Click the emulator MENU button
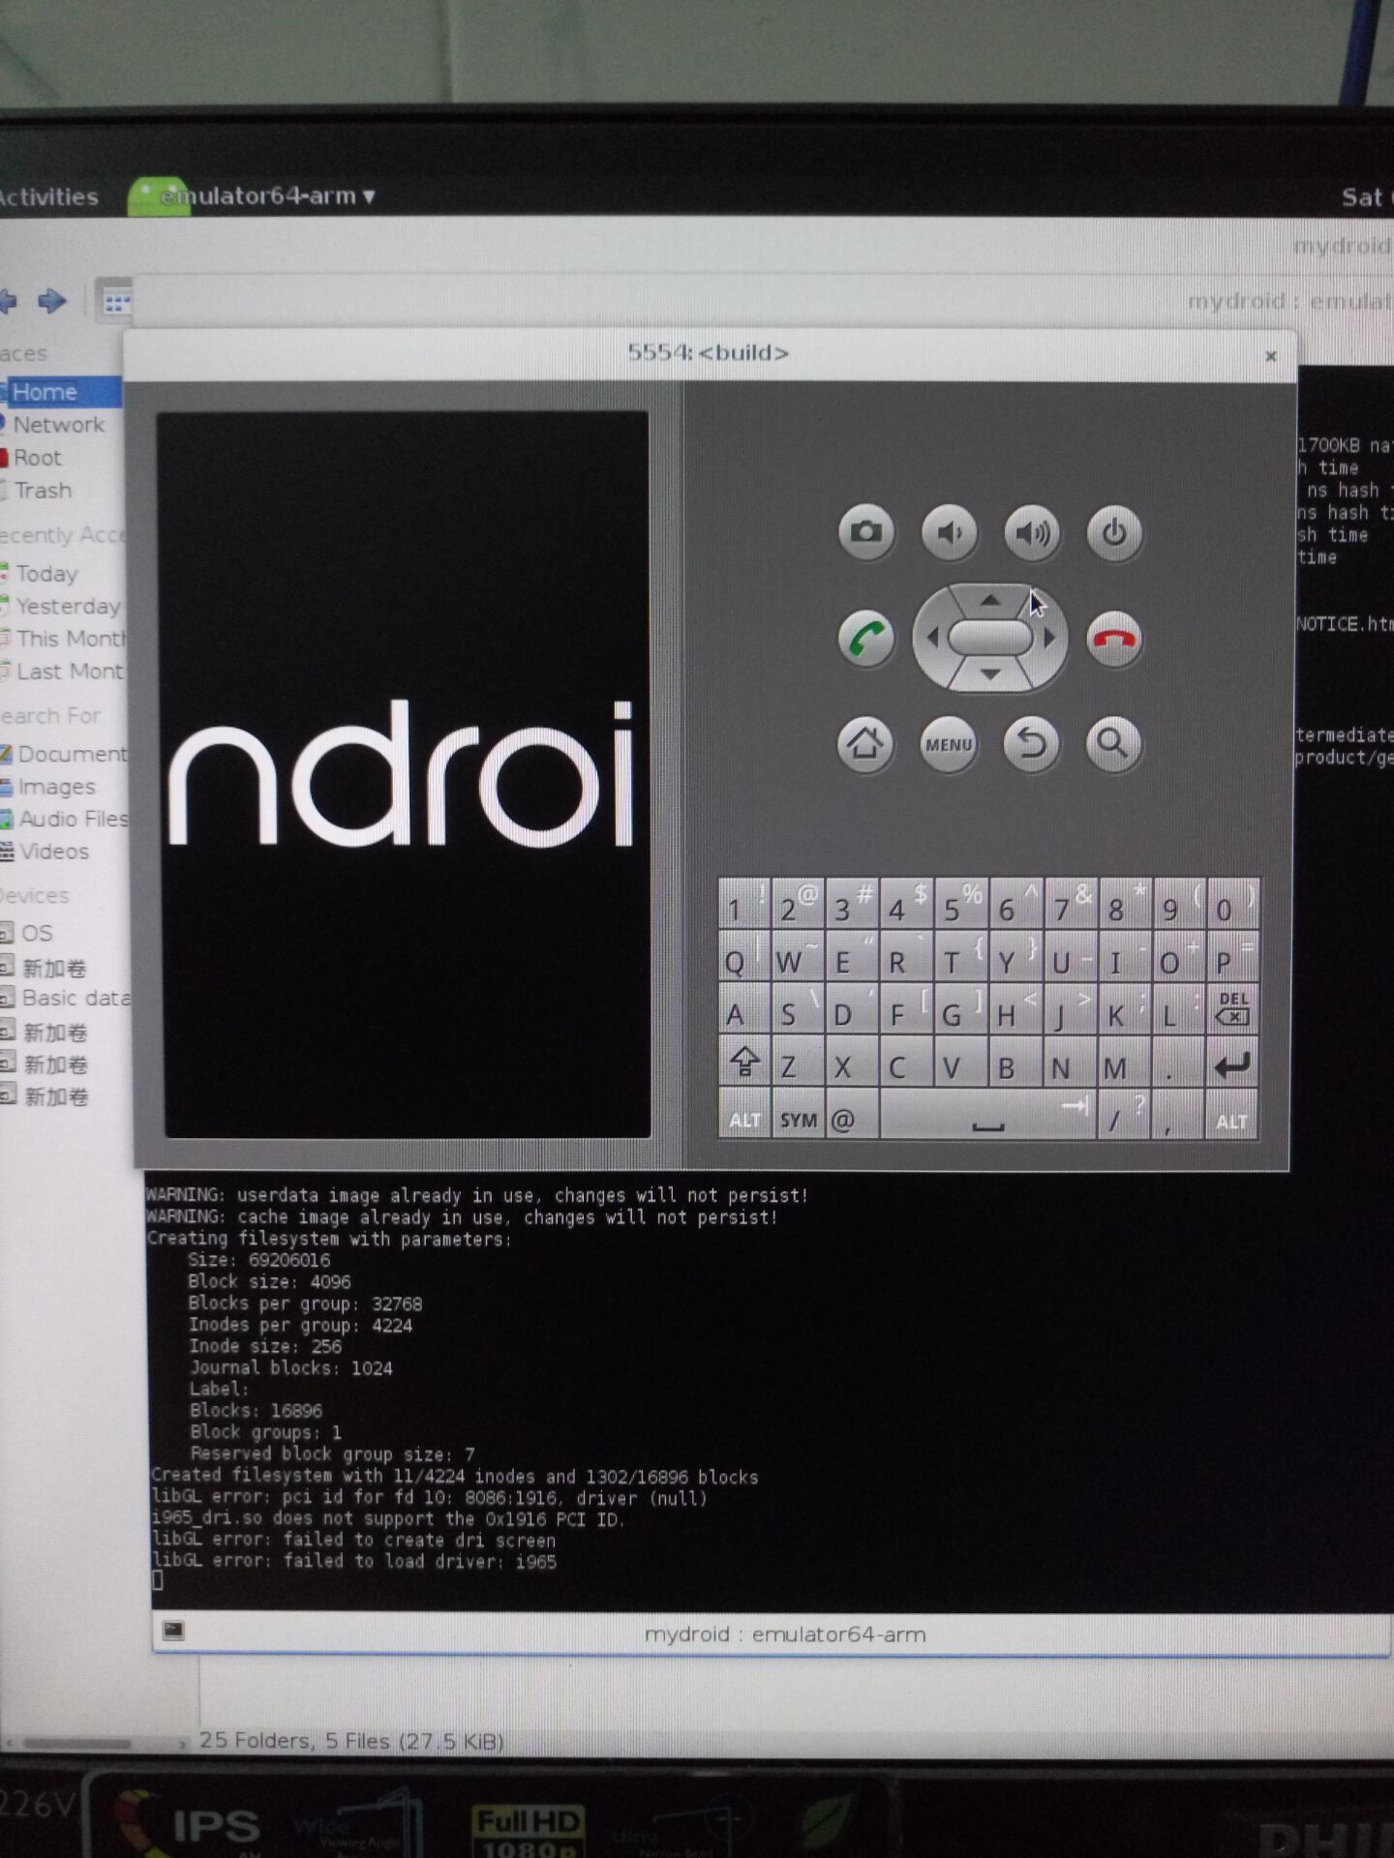 tap(948, 744)
